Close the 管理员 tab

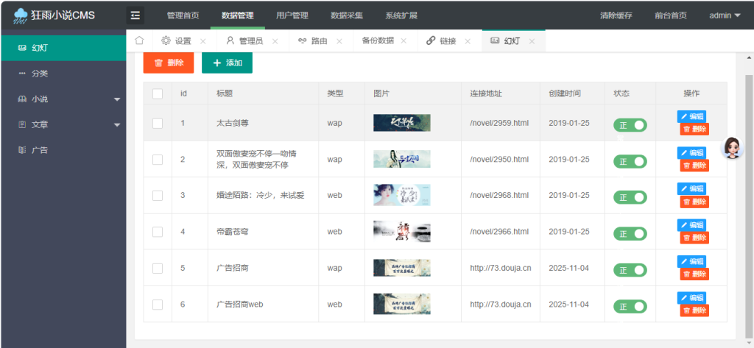point(275,41)
